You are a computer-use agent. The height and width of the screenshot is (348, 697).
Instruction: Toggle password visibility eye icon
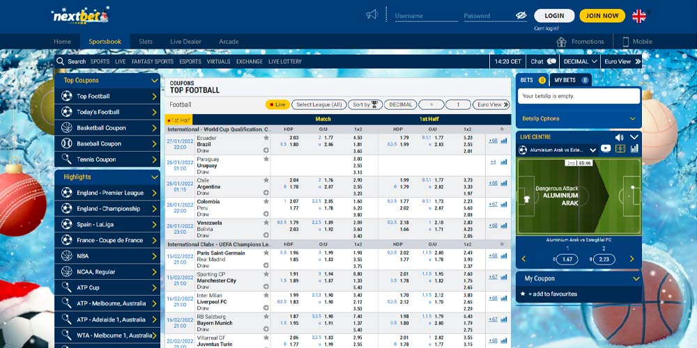point(520,15)
